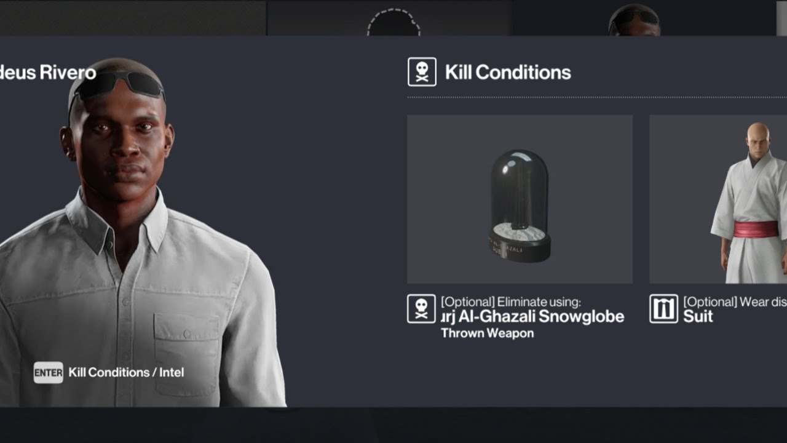Click the red sash on the kimono

pyautogui.click(x=756, y=231)
